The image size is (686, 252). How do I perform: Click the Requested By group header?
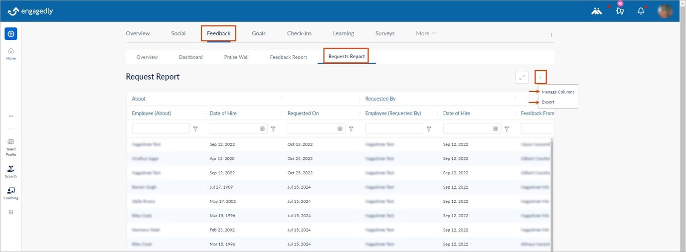380,99
